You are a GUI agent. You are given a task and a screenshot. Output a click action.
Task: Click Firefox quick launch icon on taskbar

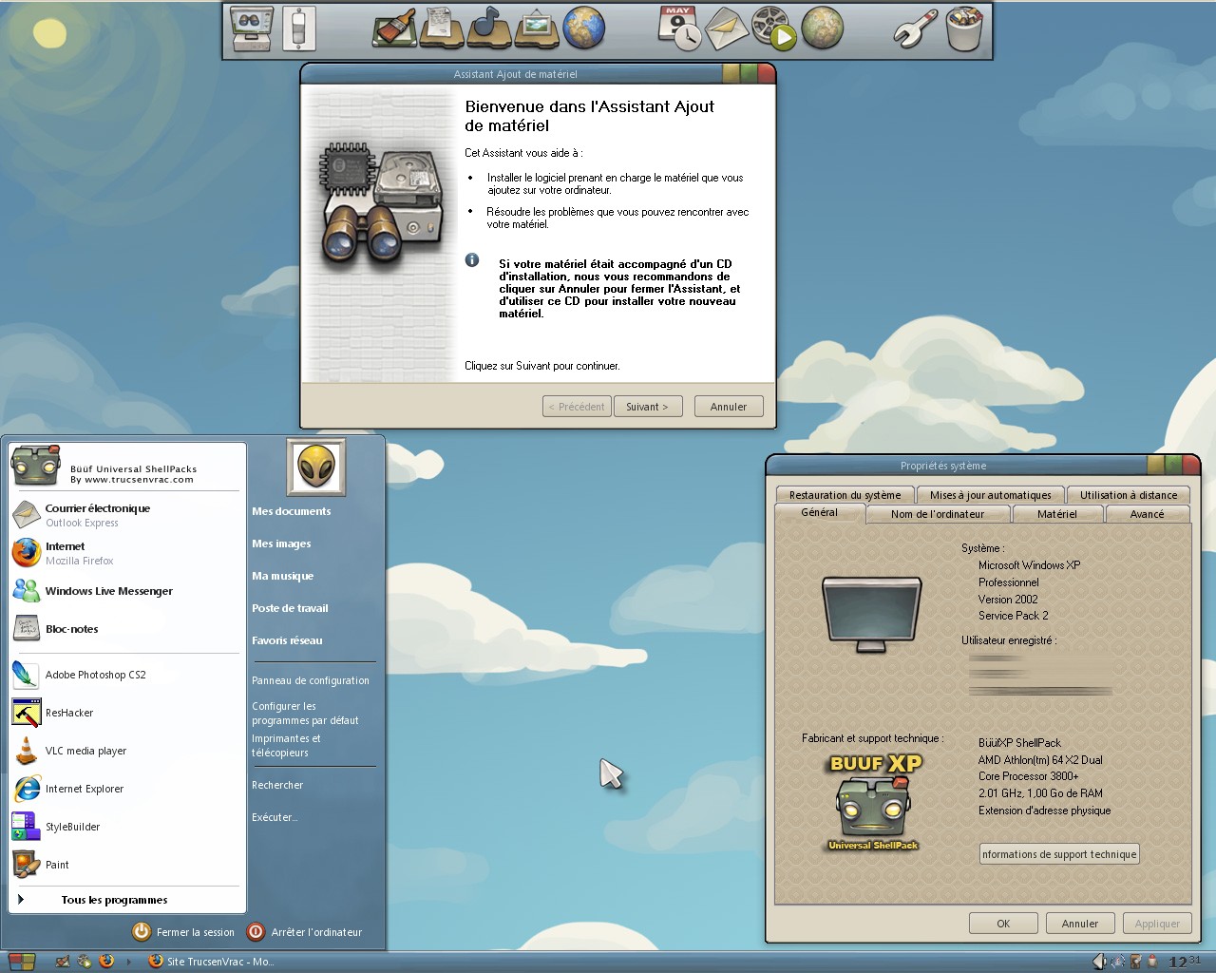[x=106, y=962]
